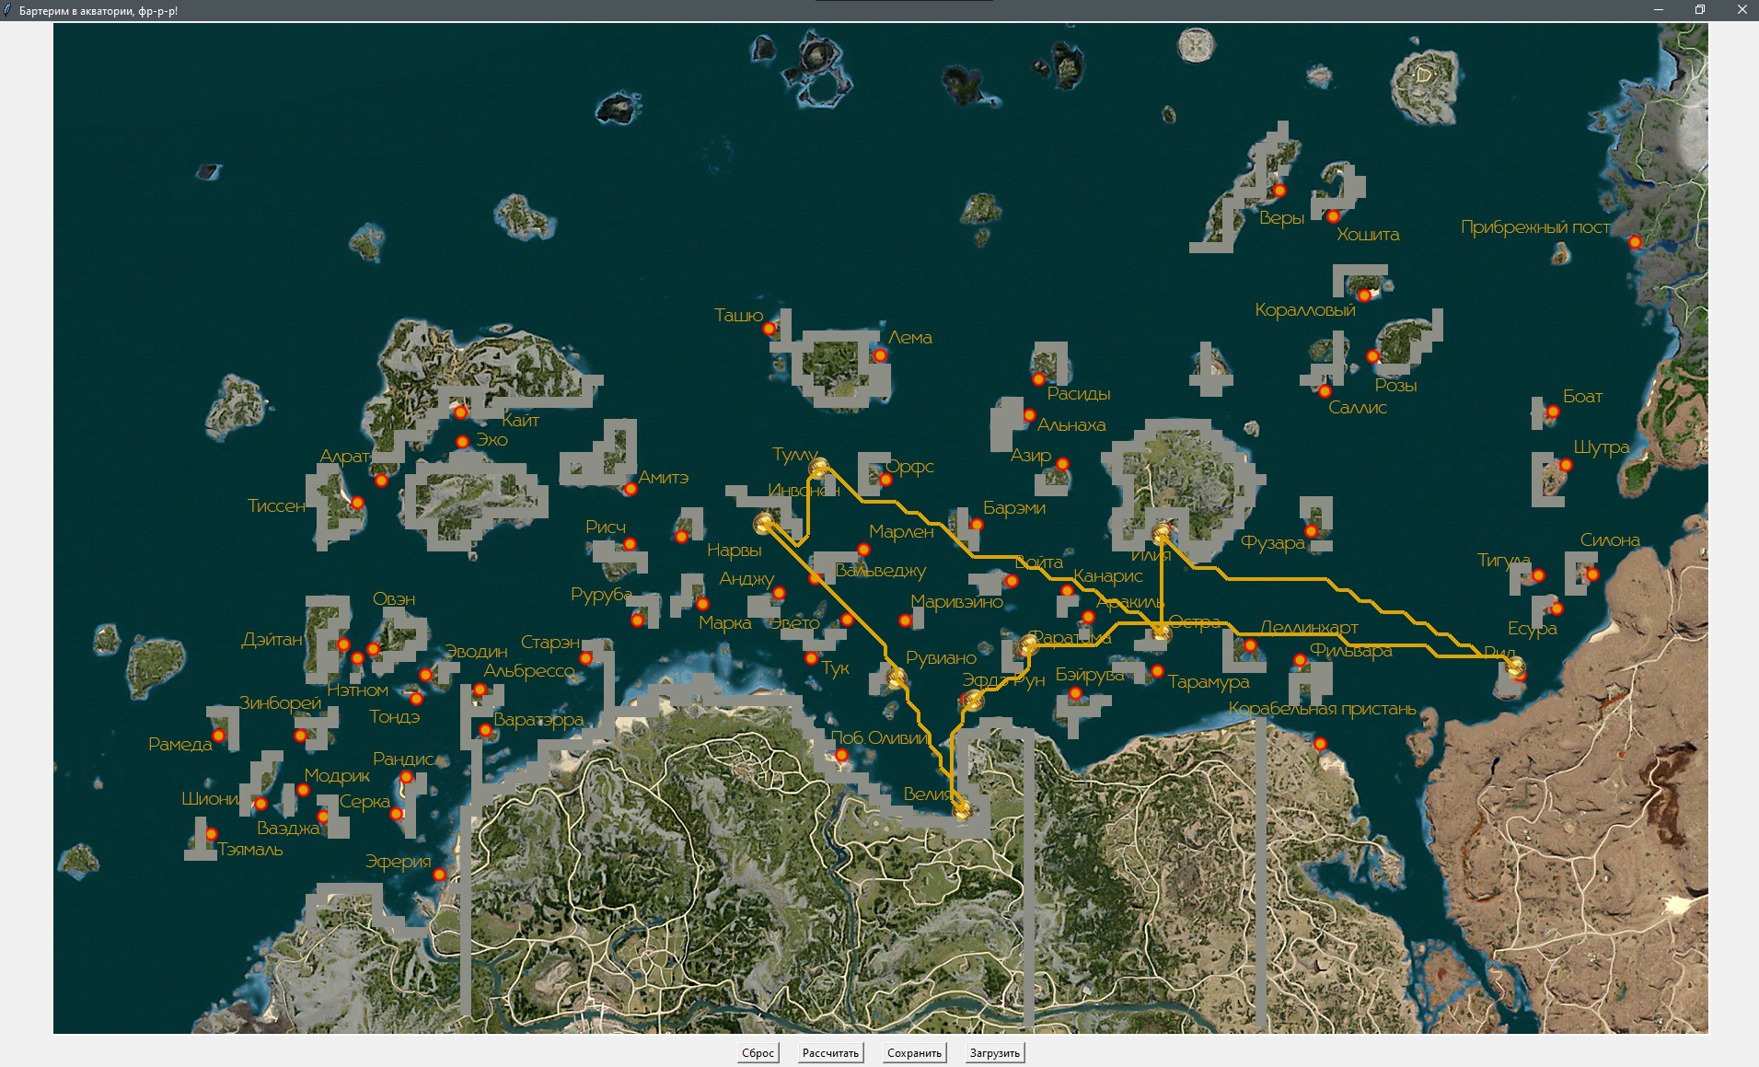Click the Нарвы island label

coord(735,551)
